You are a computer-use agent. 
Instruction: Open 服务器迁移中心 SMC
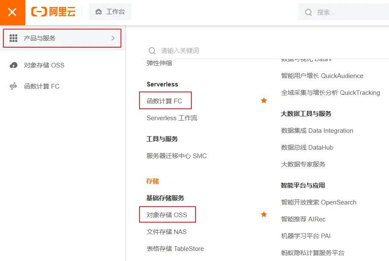(x=177, y=156)
